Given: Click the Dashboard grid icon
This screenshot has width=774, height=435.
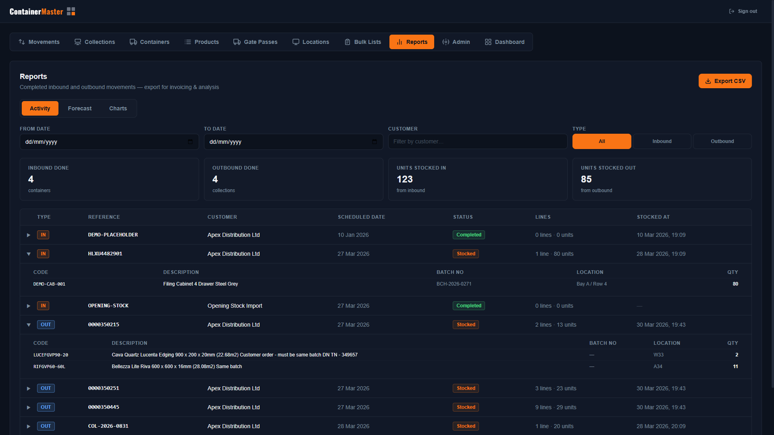Looking at the screenshot, I should 488,42.
